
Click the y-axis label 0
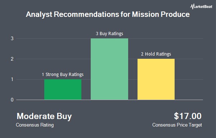[x=12, y=100]
